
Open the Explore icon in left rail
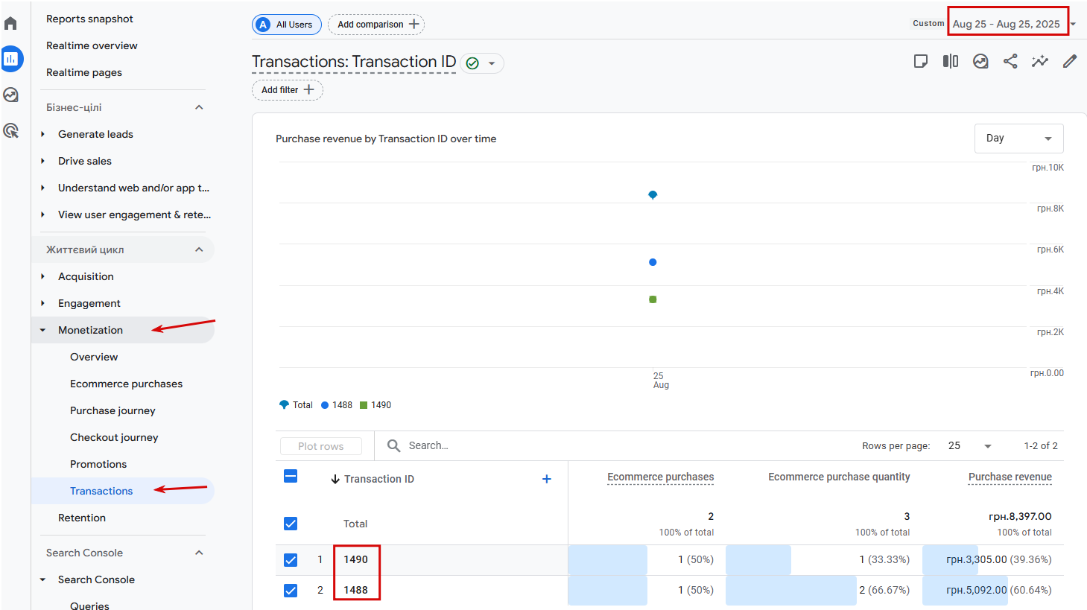(10, 95)
